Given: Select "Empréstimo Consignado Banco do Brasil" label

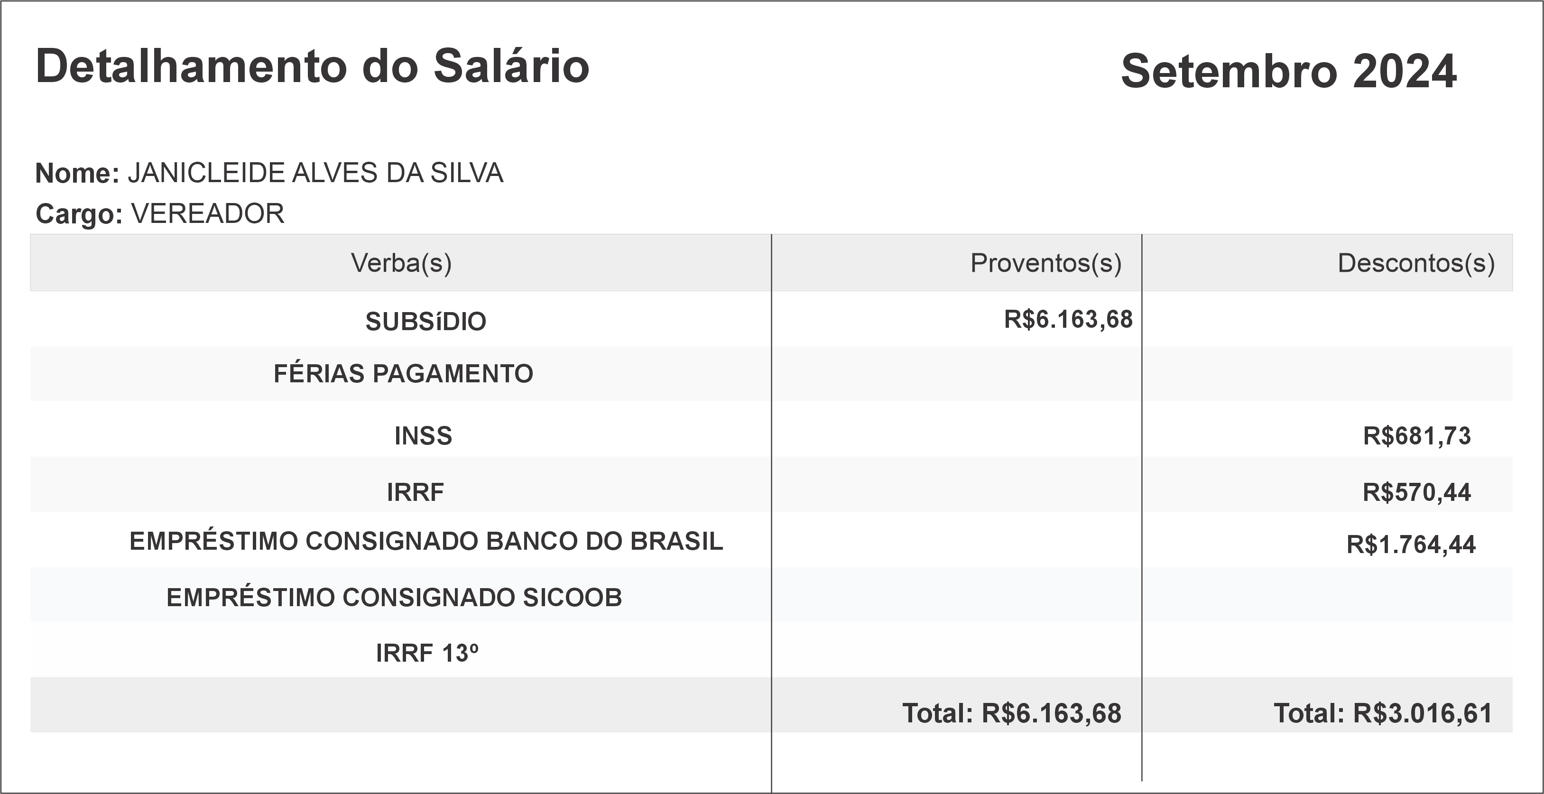Looking at the screenshot, I should pyautogui.click(x=426, y=542).
